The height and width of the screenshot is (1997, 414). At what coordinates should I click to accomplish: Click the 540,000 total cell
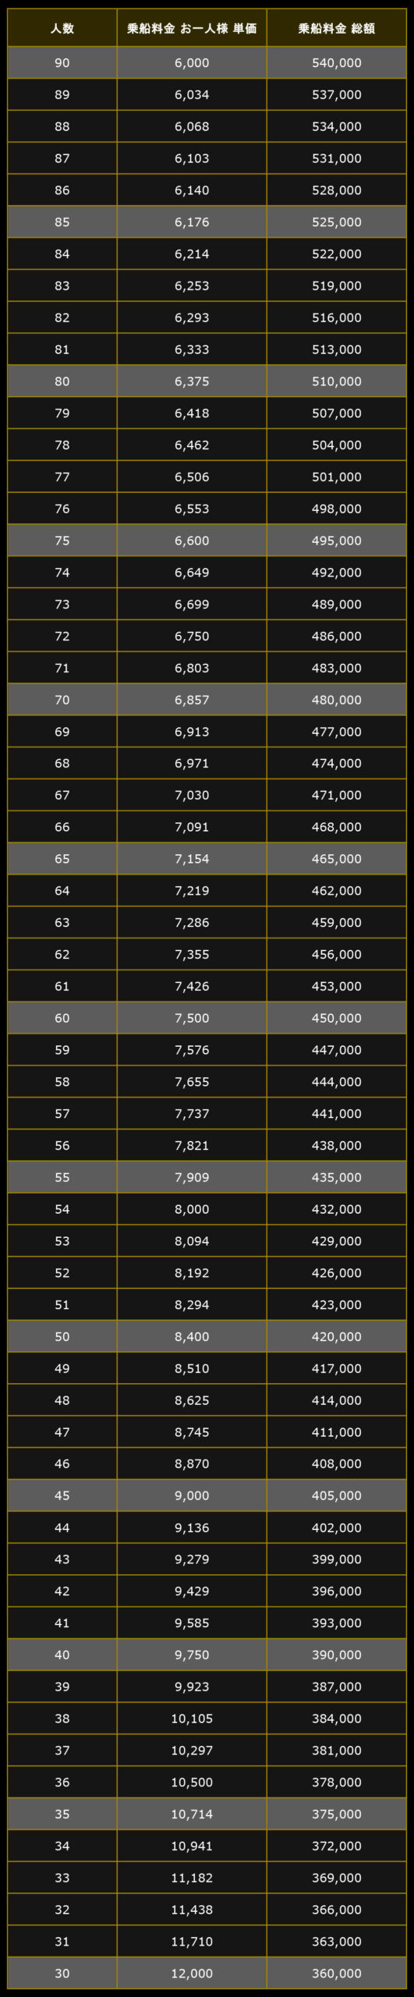[x=337, y=63]
